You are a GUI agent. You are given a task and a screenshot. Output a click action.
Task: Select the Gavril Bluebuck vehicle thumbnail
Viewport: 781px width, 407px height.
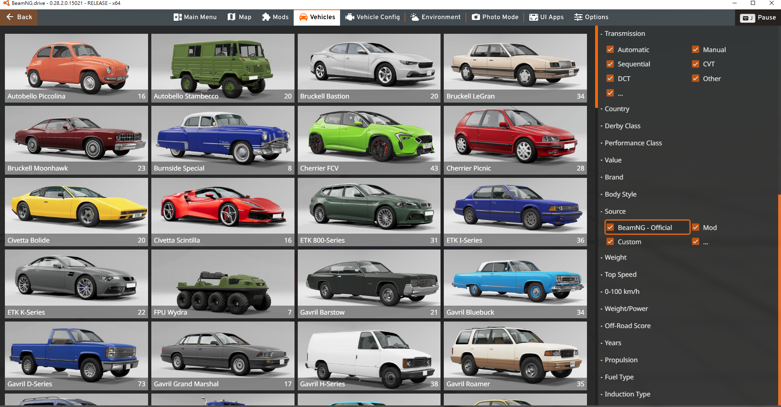515,284
